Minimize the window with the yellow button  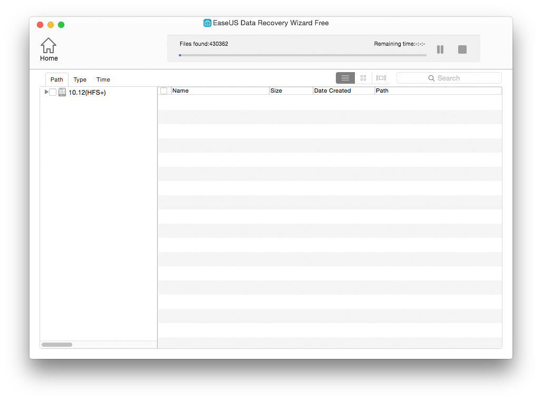coord(51,25)
